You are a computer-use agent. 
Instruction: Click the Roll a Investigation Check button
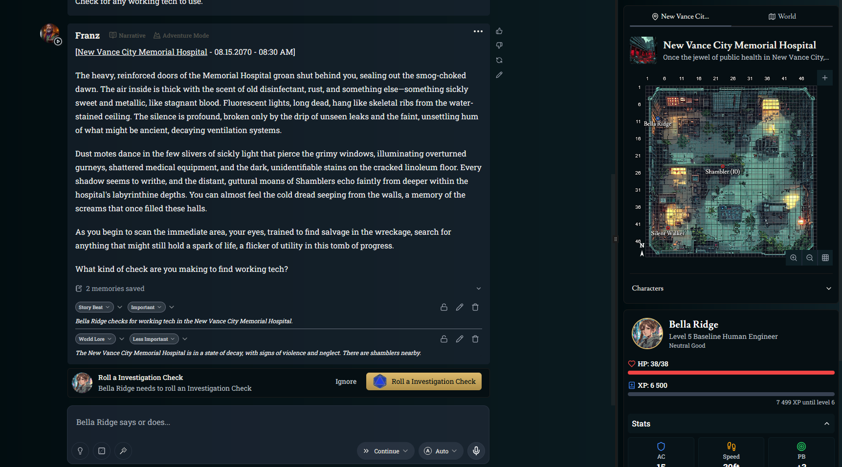pyautogui.click(x=424, y=381)
